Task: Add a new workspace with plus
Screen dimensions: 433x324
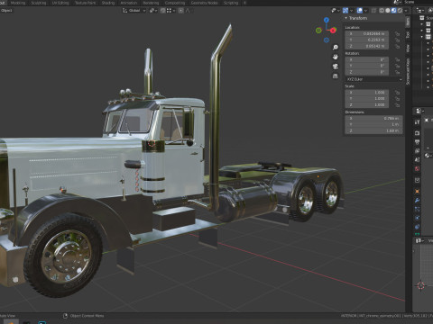Action: pyautogui.click(x=244, y=3)
